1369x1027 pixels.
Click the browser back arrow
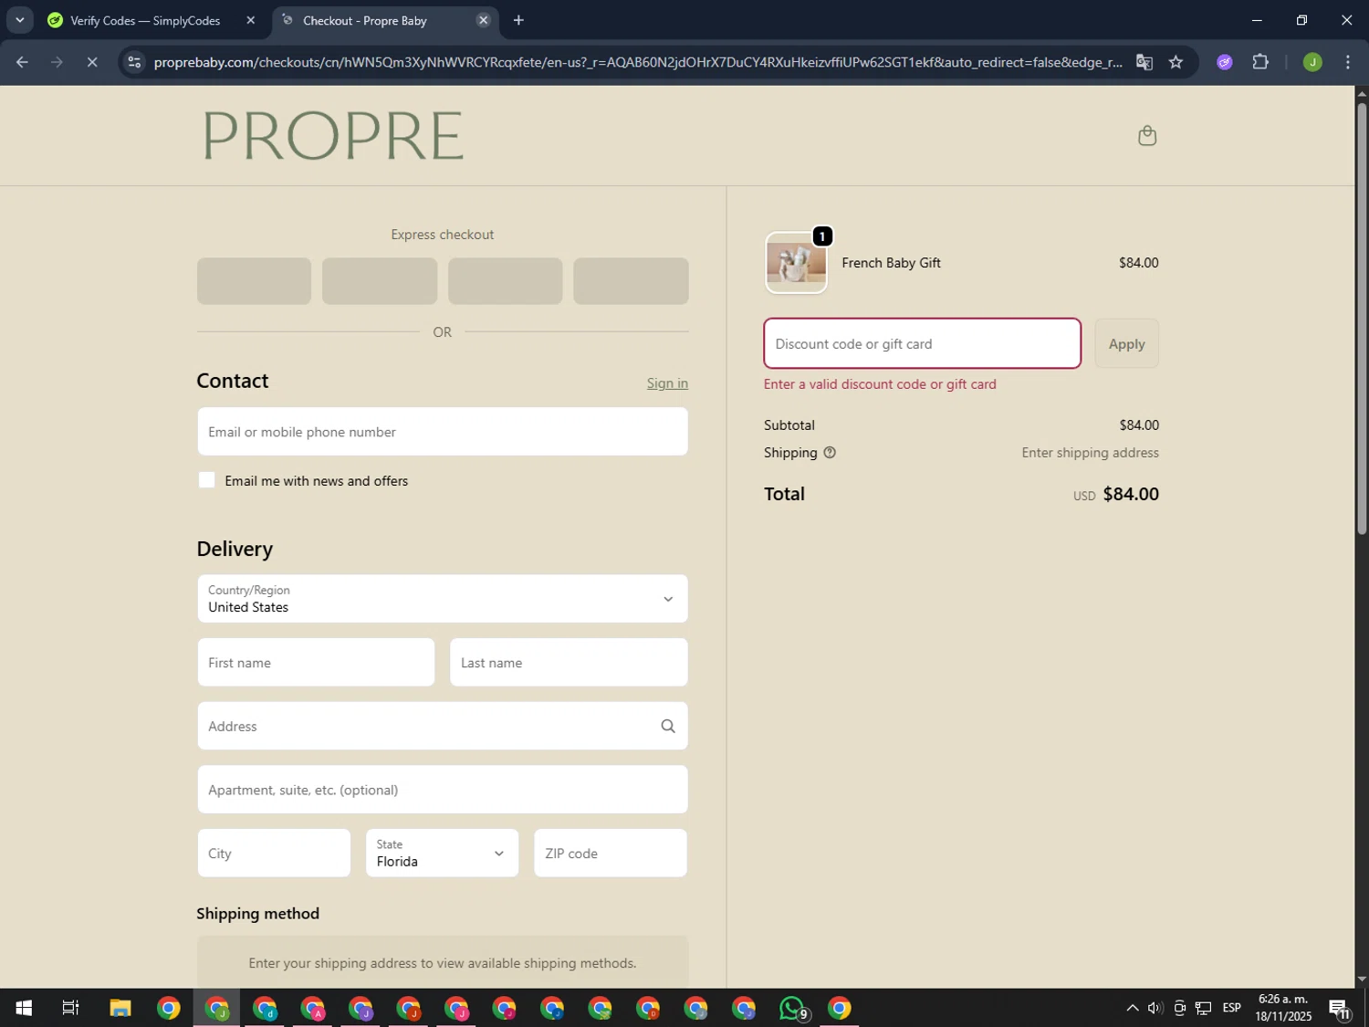(22, 62)
